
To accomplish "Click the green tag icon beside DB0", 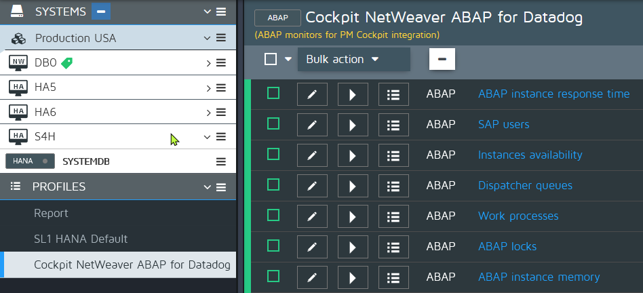I will click(66, 63).
